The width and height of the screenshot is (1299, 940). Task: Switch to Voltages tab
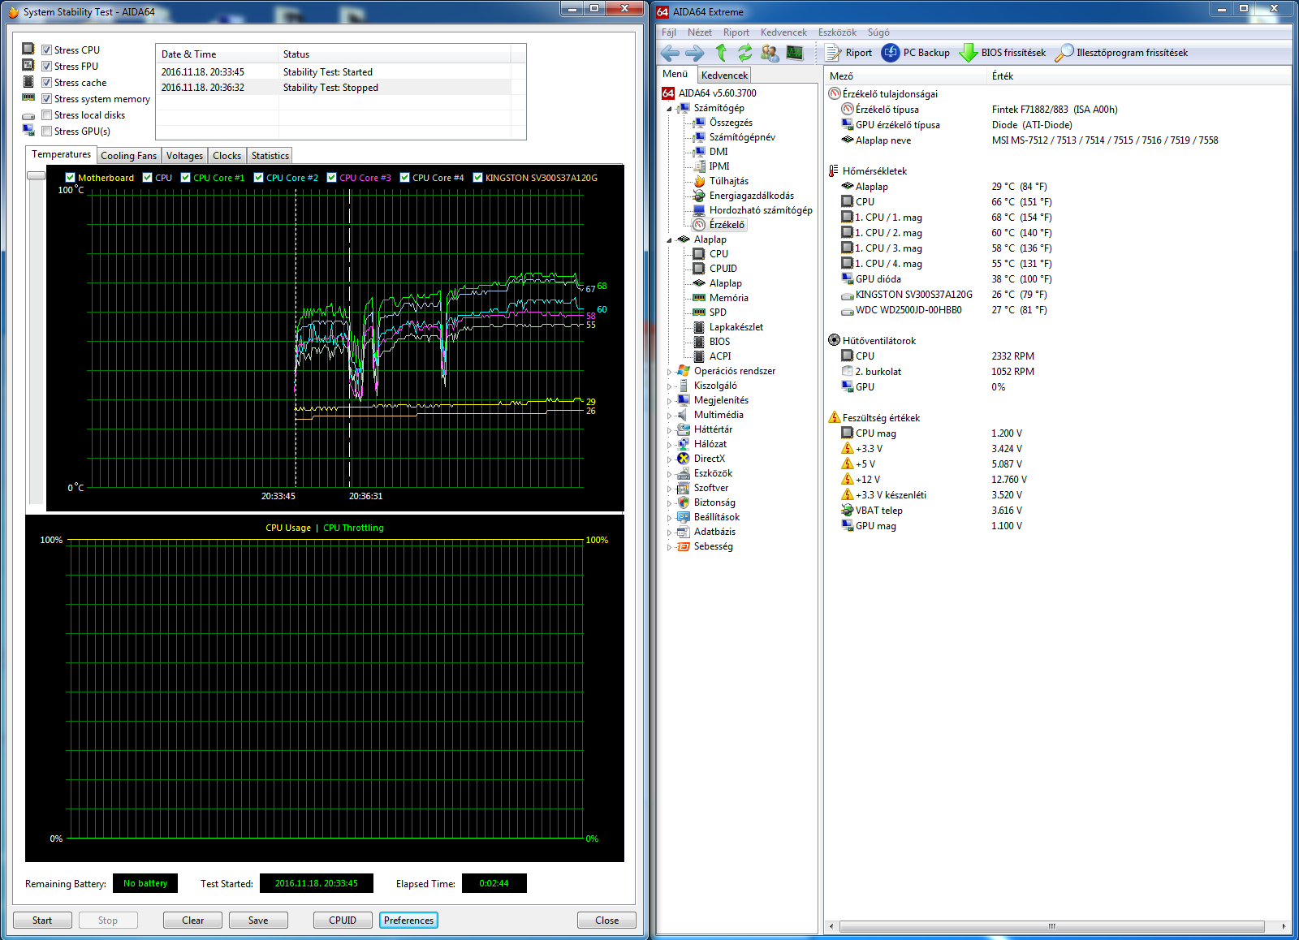(x=184, y=156)
